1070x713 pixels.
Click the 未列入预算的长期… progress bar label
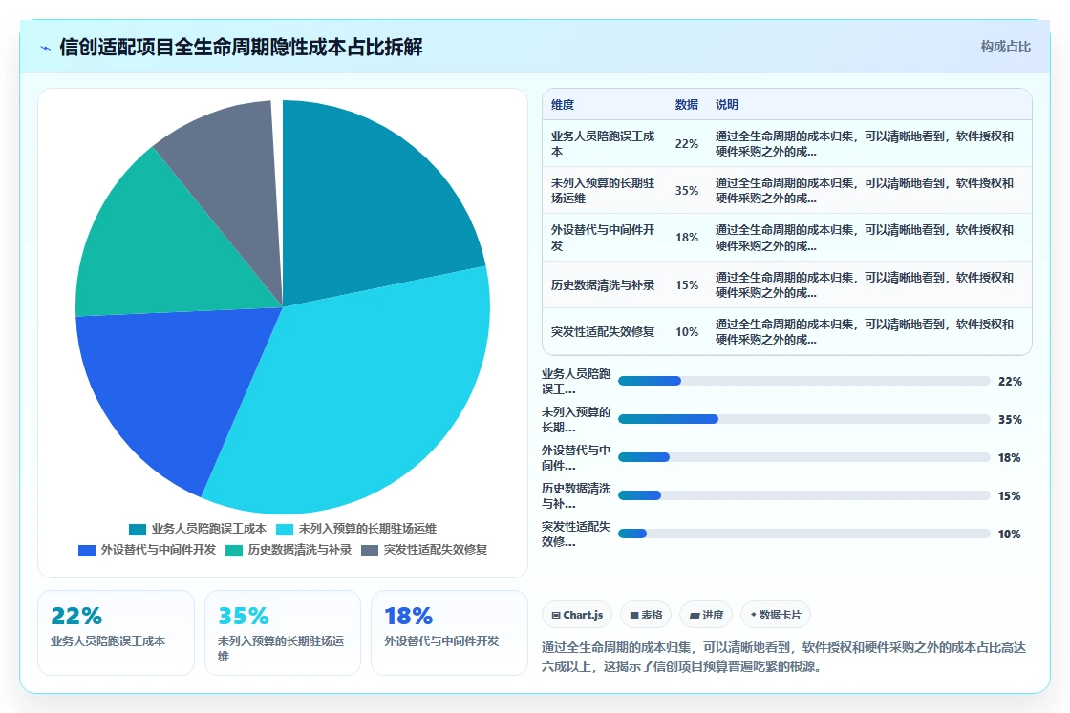(576, 420)
